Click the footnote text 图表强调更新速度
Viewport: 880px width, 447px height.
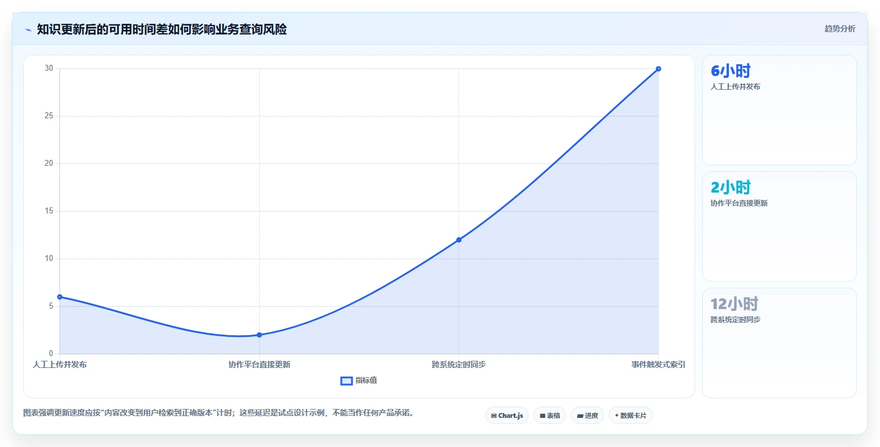218,413
